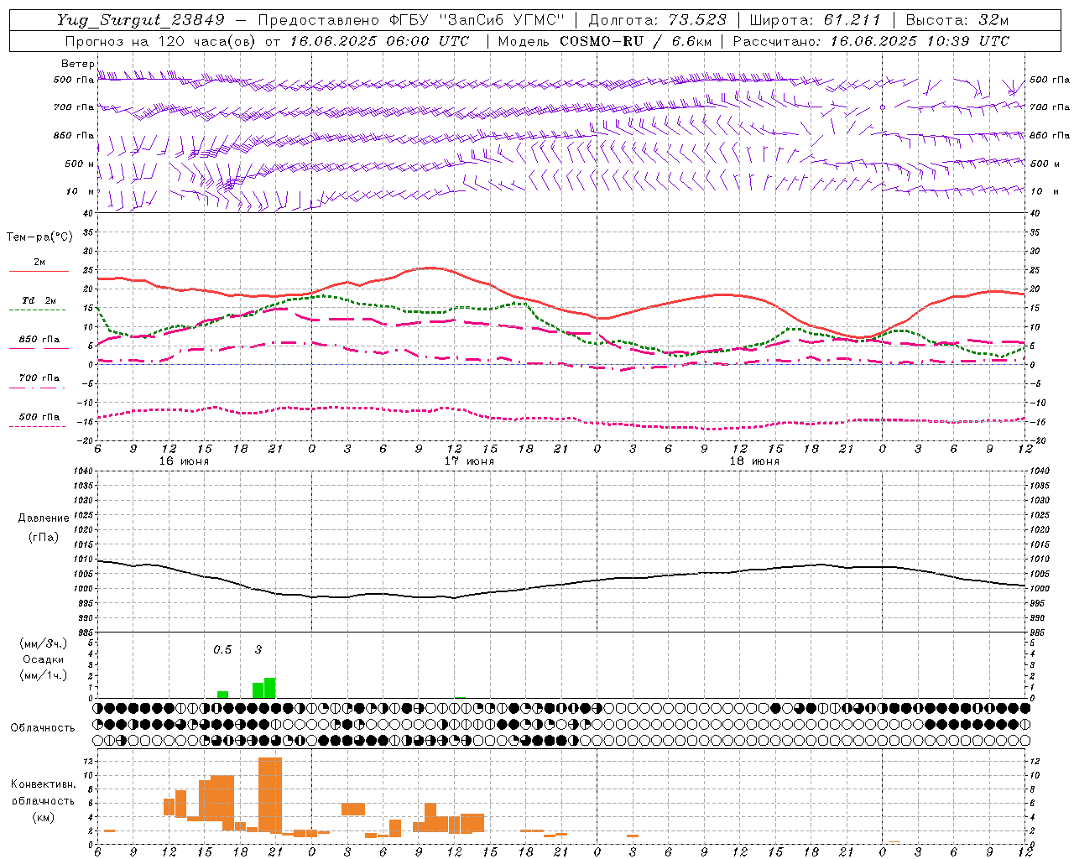The image size is (1074, 859).
Task: Click the station name Yug_Surgut_23849
Action: coord(141,20)
